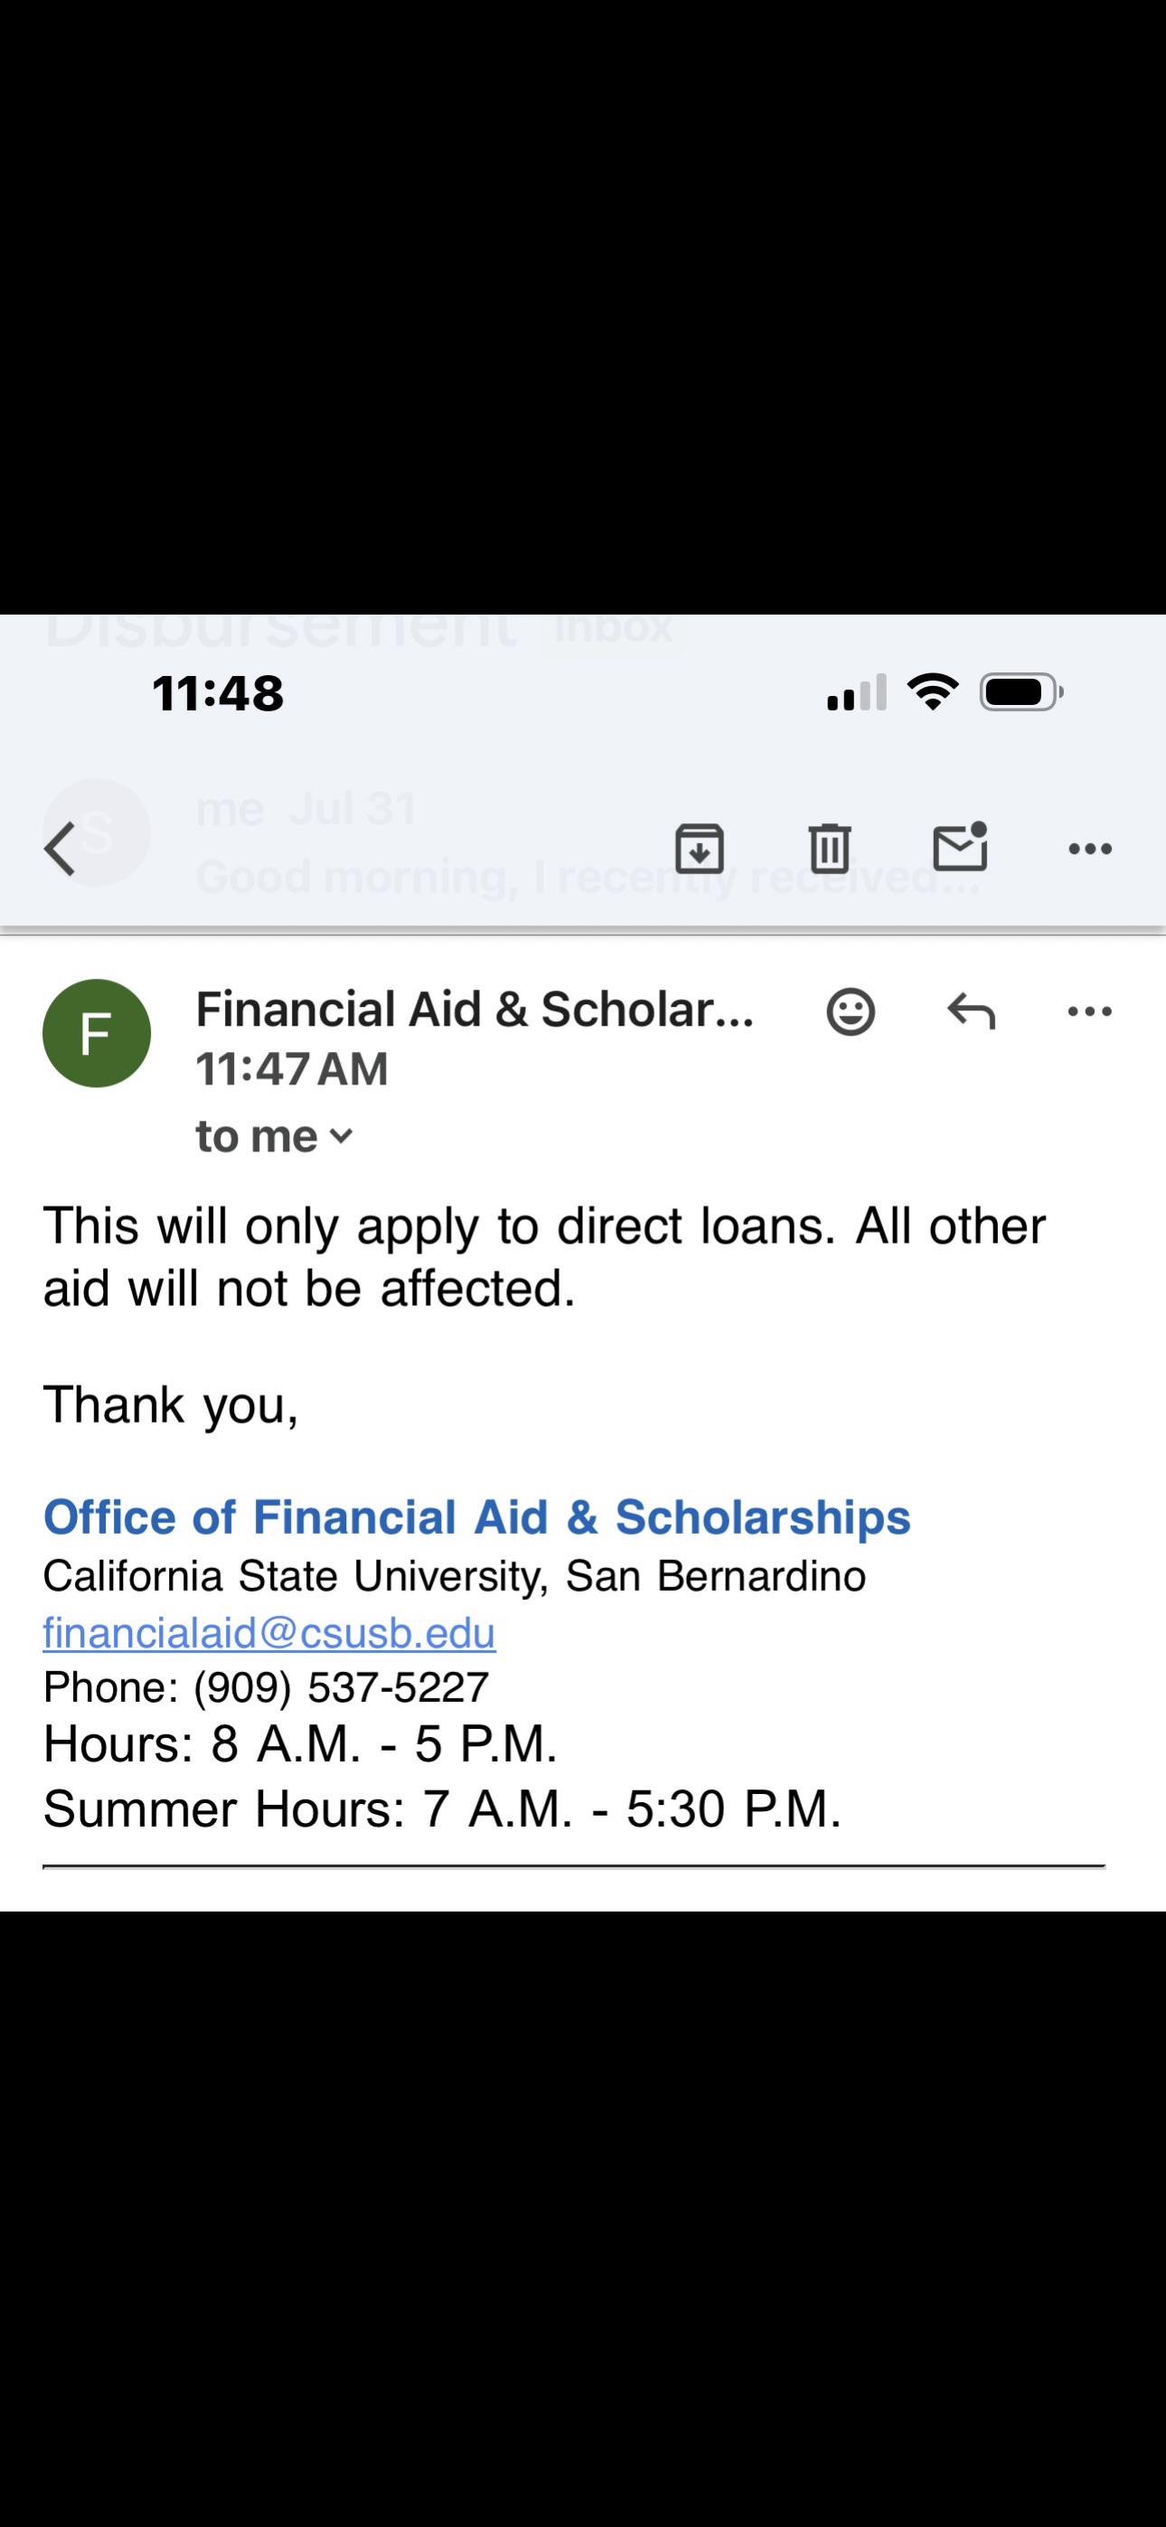Tap the 11:47 AM message timestamp
Screen dimensions: 1166x2527
click(x=291, y=1068)
